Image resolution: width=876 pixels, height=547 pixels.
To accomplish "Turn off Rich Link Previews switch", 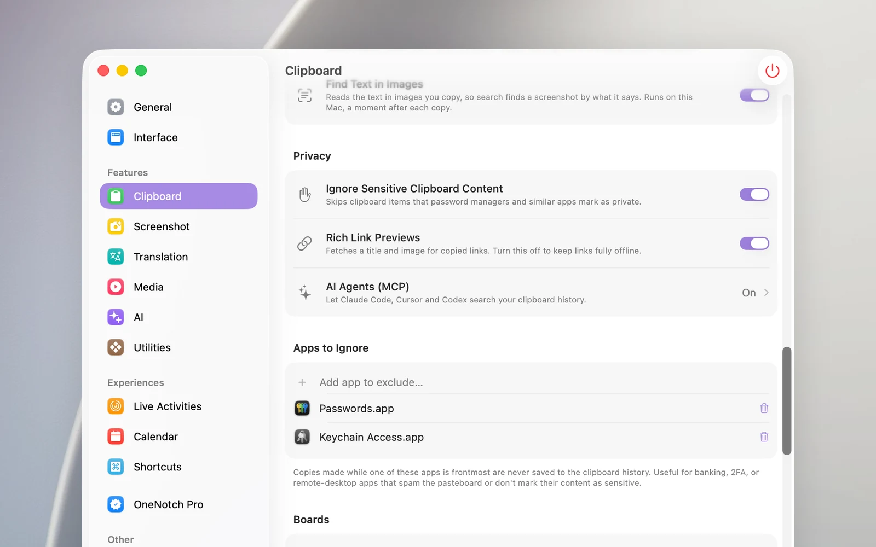I will (754, 243).
